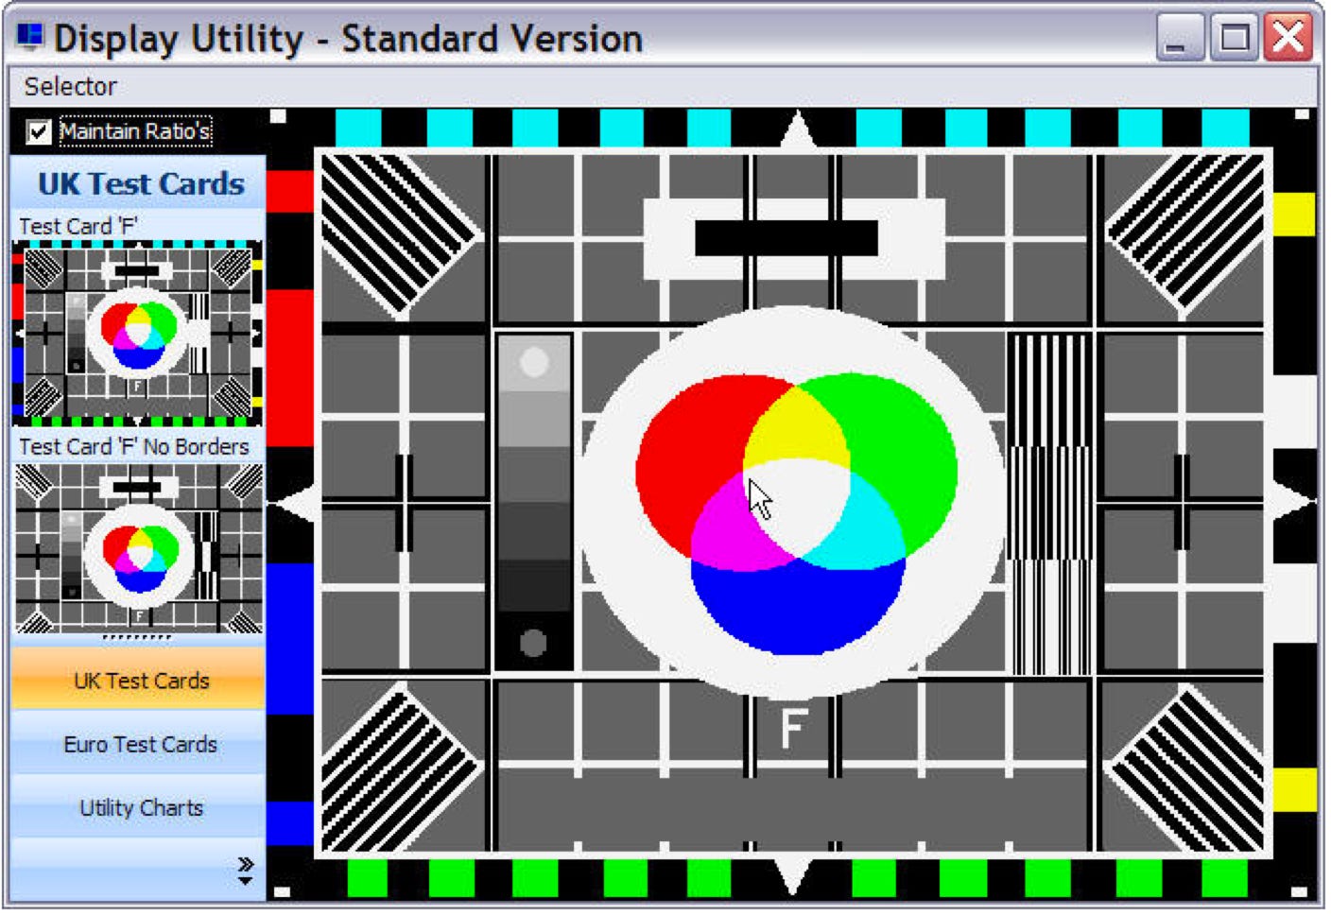Open the UK Test Cards group
The width and height of the screenshot is (1331, 915).
[139, 679]
